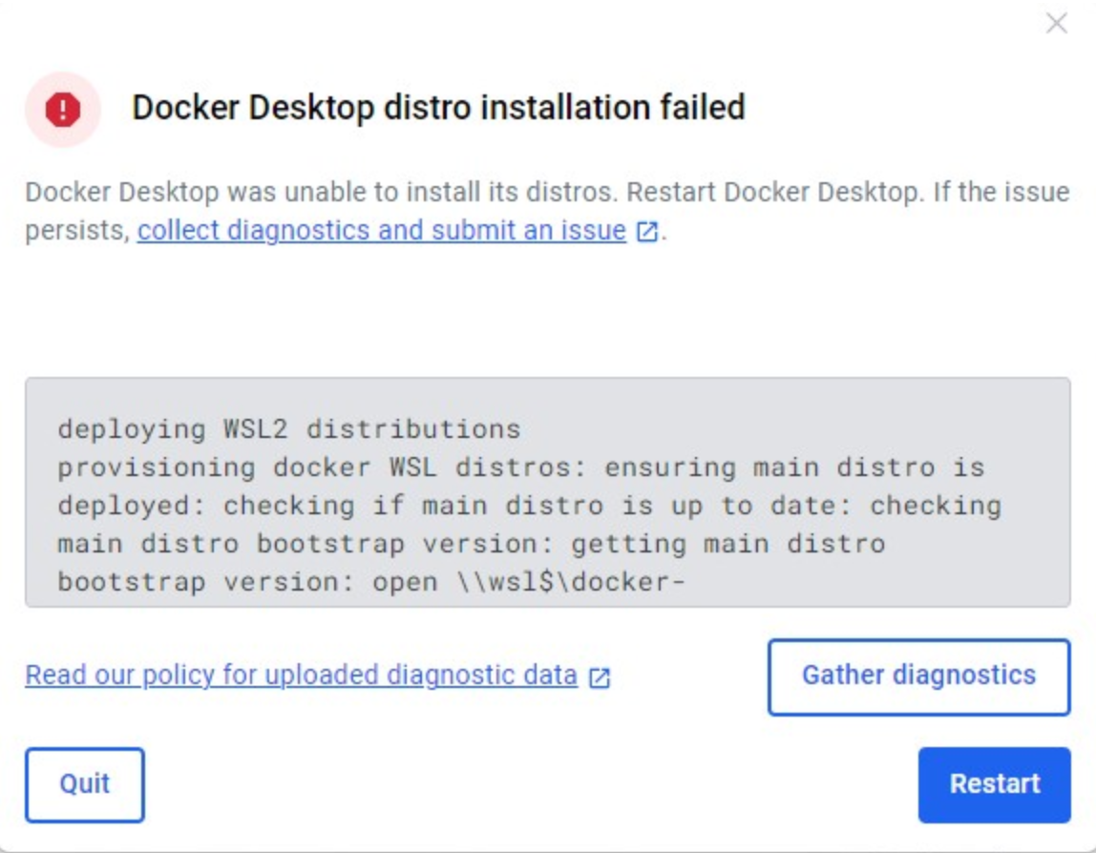Click log line starting 'main distro bootstrap version'

pos(472,543)
